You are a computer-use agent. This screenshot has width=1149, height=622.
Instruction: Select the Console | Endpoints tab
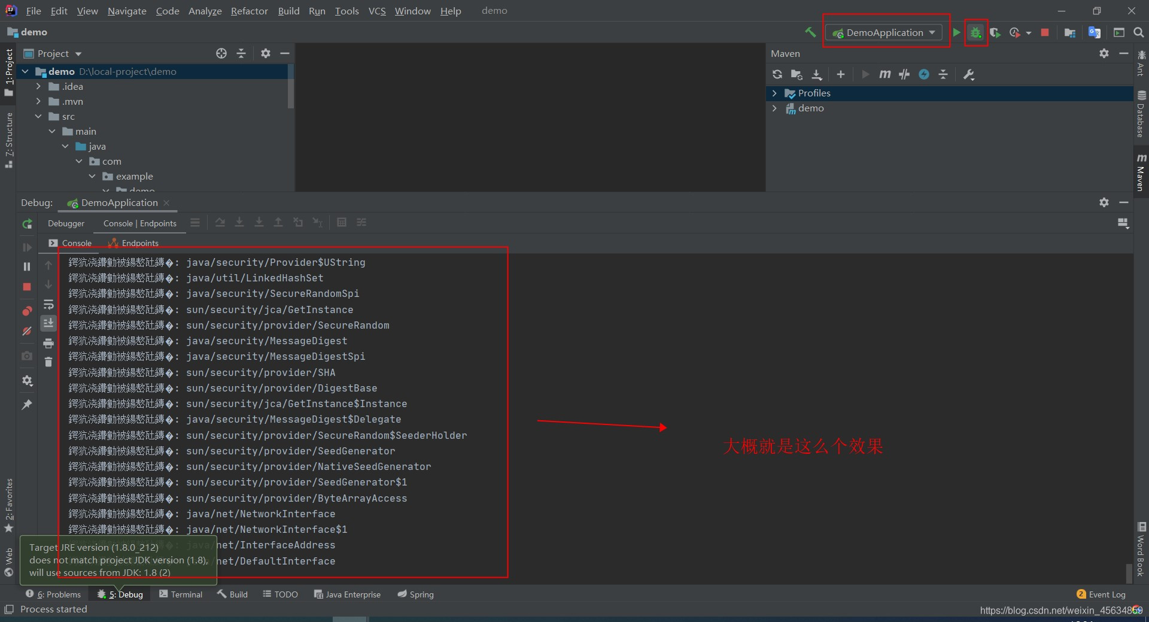coord(140,223)
